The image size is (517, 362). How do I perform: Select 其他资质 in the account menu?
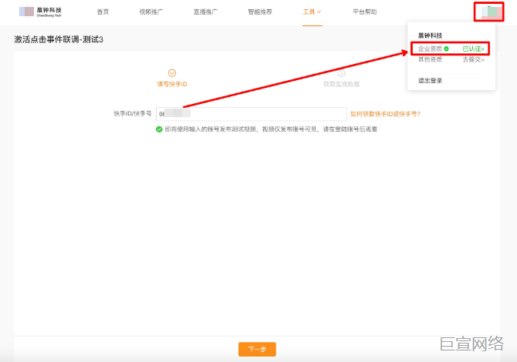429,59
